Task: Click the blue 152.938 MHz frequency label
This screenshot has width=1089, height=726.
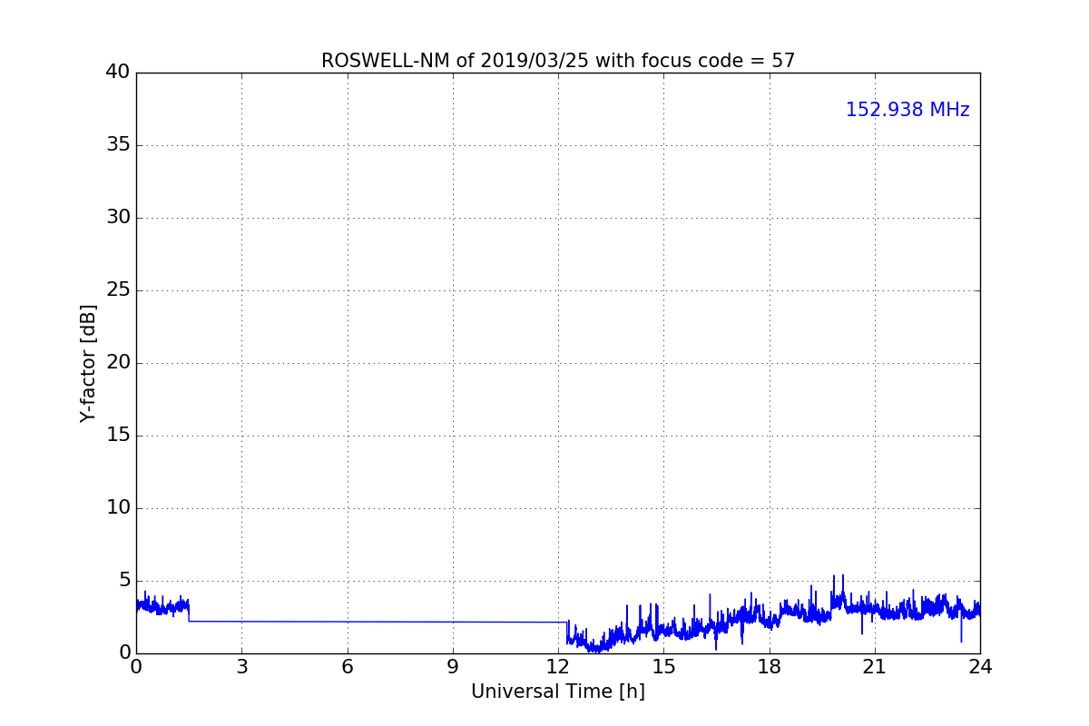Action: click(907, 110)
